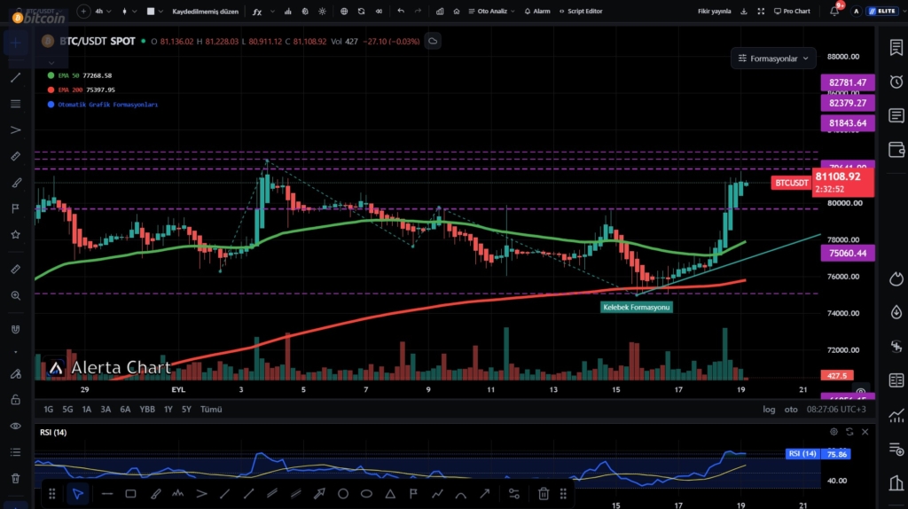908x509 pixels.
Task: Open Pro Chart mode
Action: click(x=792, y=11)
